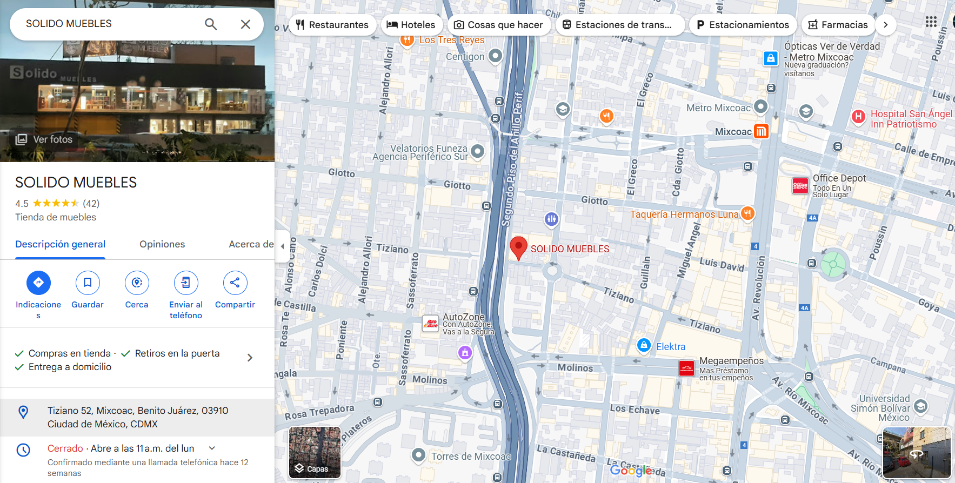Click the SOLIDO MUEBLES place title
This screenshot has height=483, width=955.
[76, 183]
